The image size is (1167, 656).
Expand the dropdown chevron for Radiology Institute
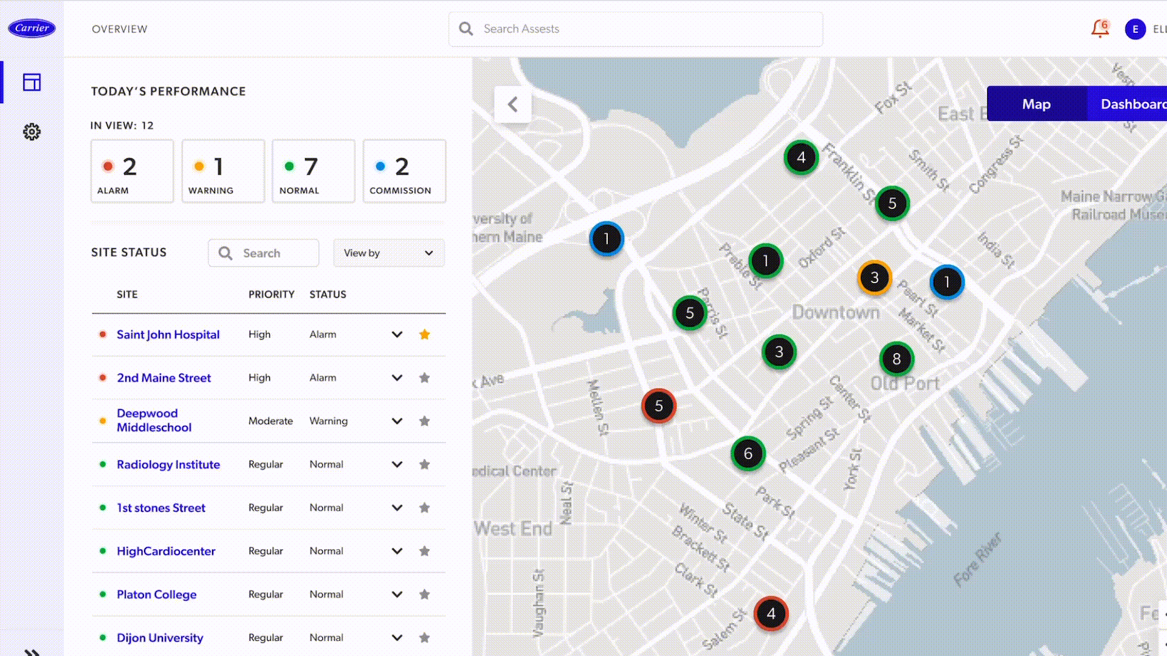point(396,464)
